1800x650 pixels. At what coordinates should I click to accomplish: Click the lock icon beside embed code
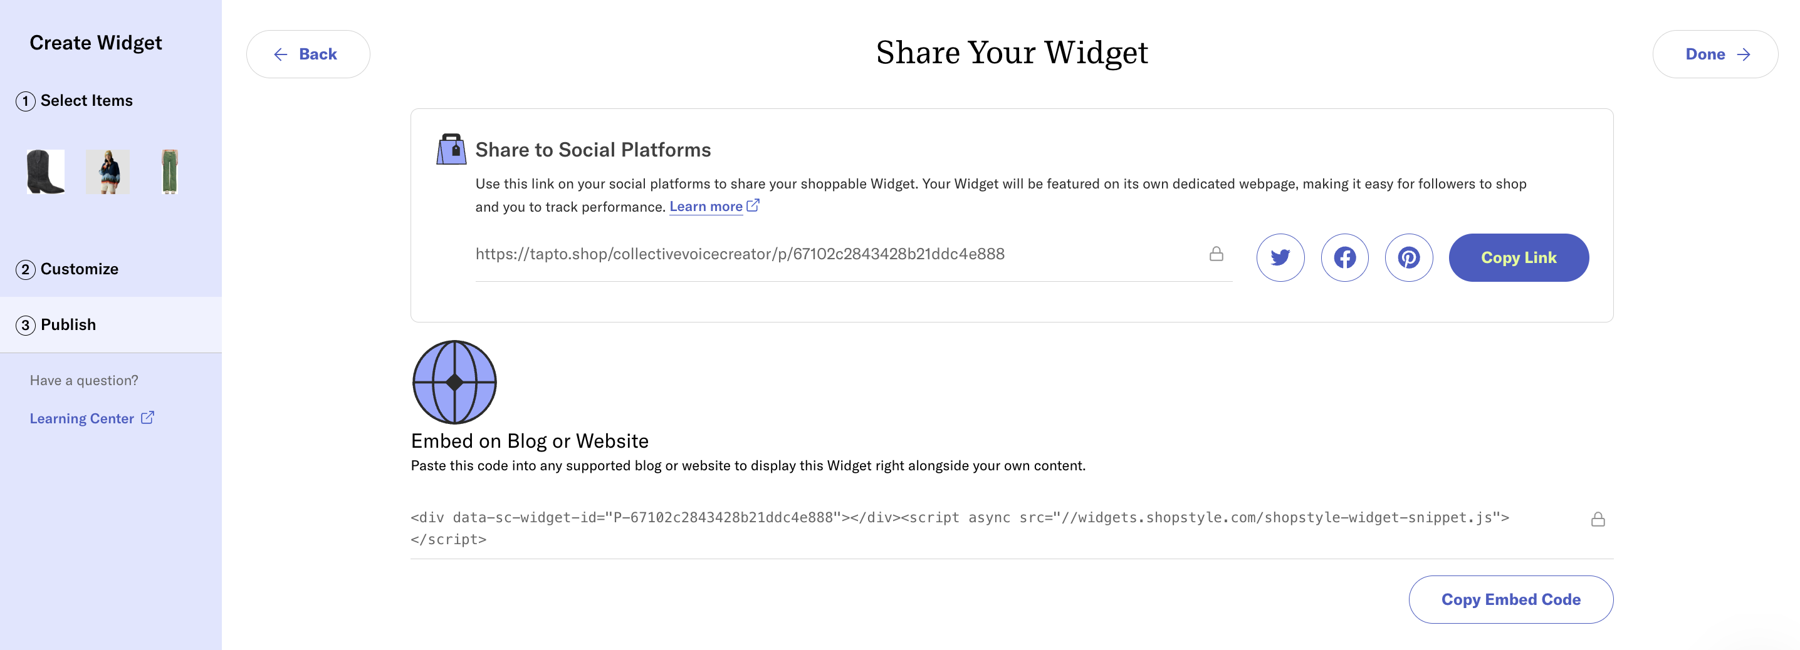(1598, 518)
